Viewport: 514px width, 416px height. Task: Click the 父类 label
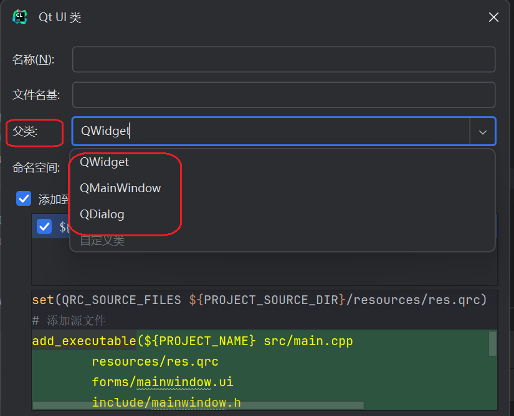(x=25, y=131)
